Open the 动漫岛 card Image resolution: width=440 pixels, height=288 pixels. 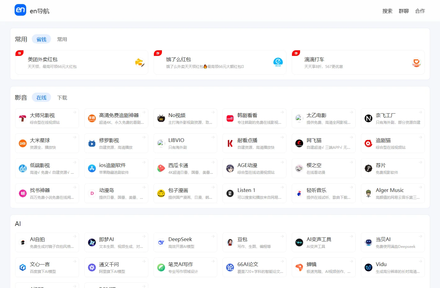116,193
